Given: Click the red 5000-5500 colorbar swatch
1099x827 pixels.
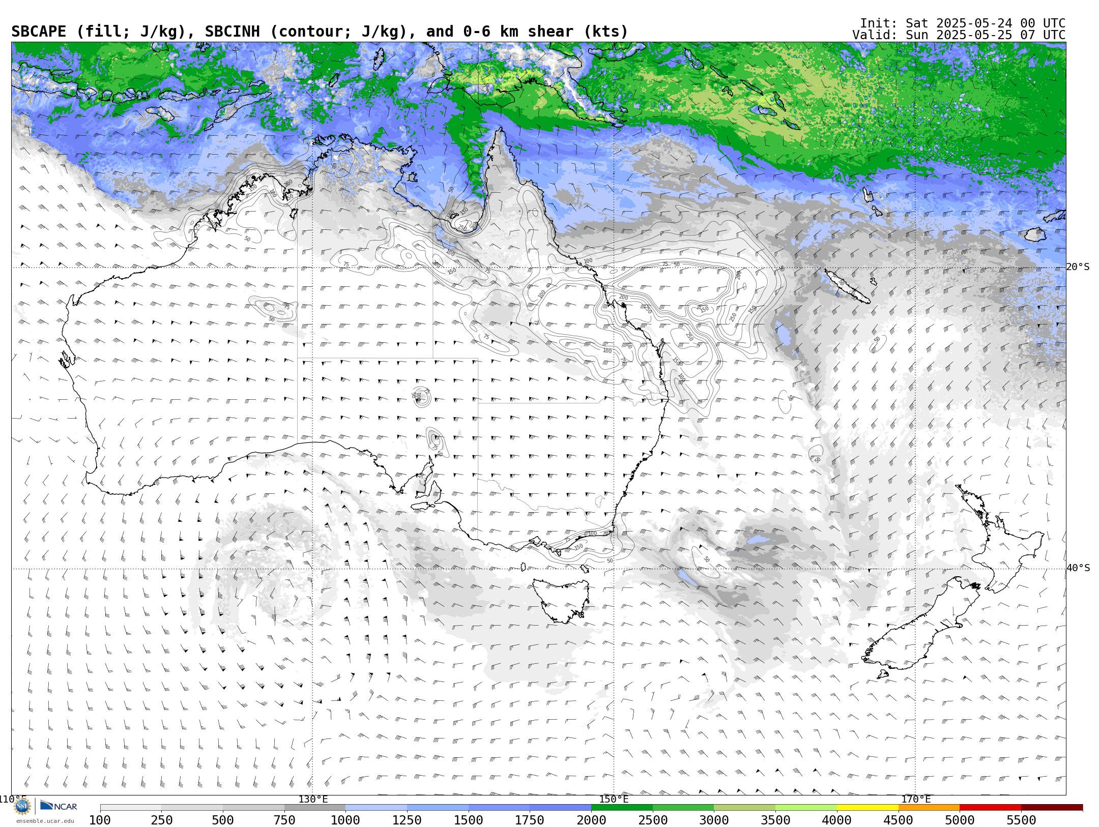Looking at the screenshot, I should pos(991,808).
